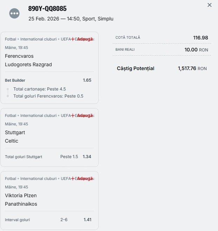Select the Total goluri Ferencvaros: Peste 0.5 line

(48, 96)
